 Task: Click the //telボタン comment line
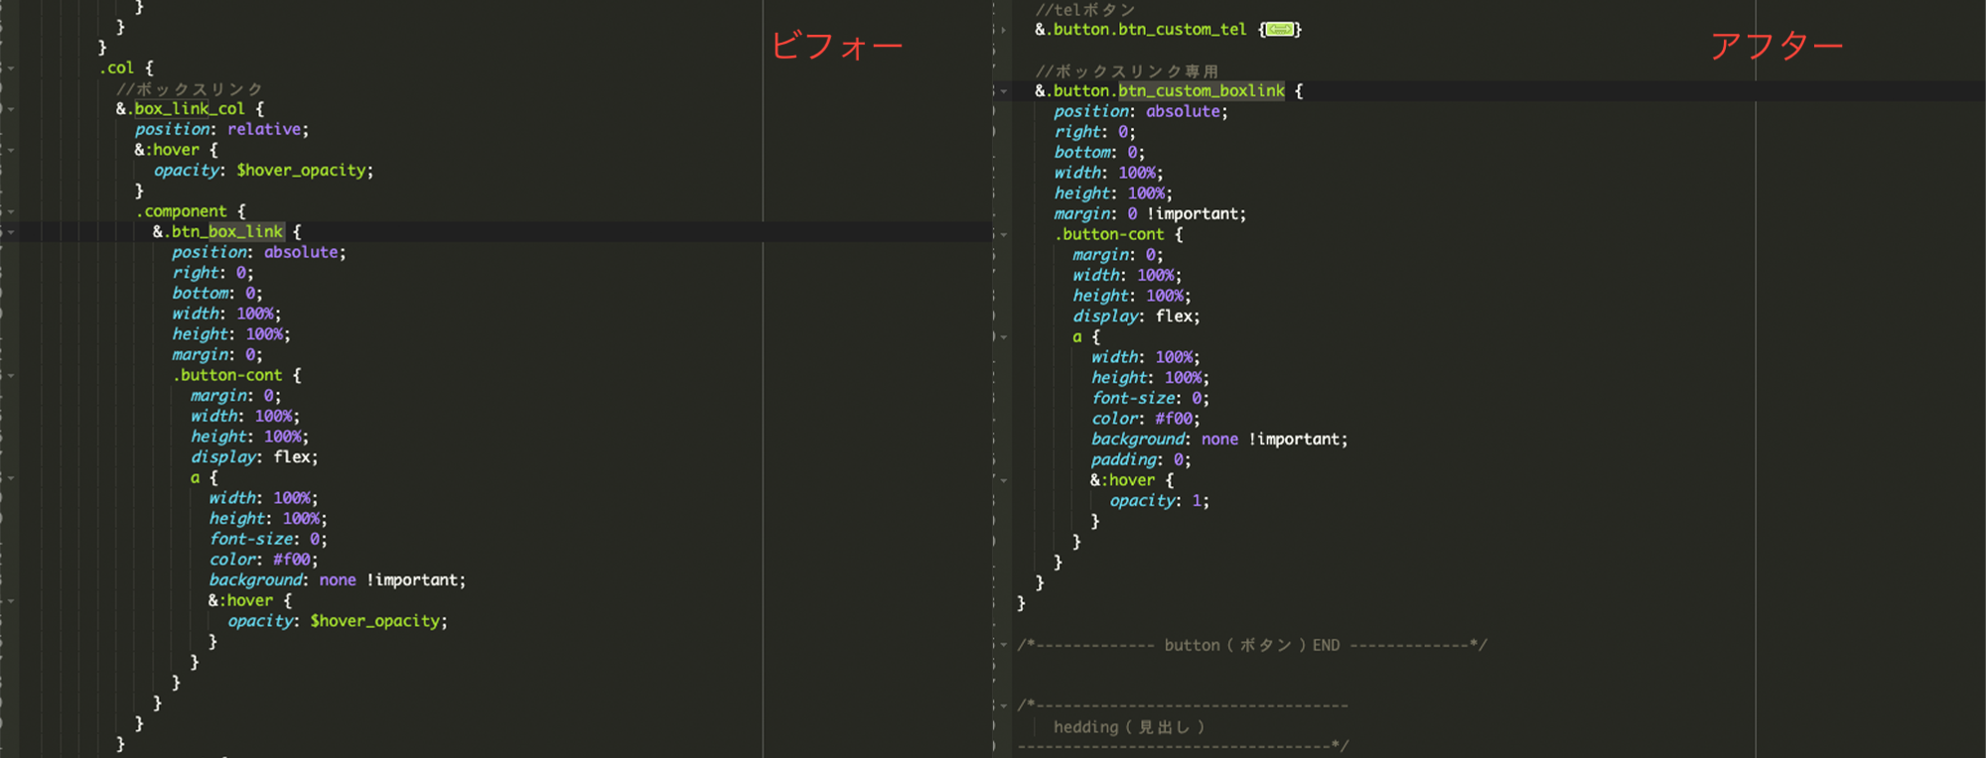[x=1085, y=10]
